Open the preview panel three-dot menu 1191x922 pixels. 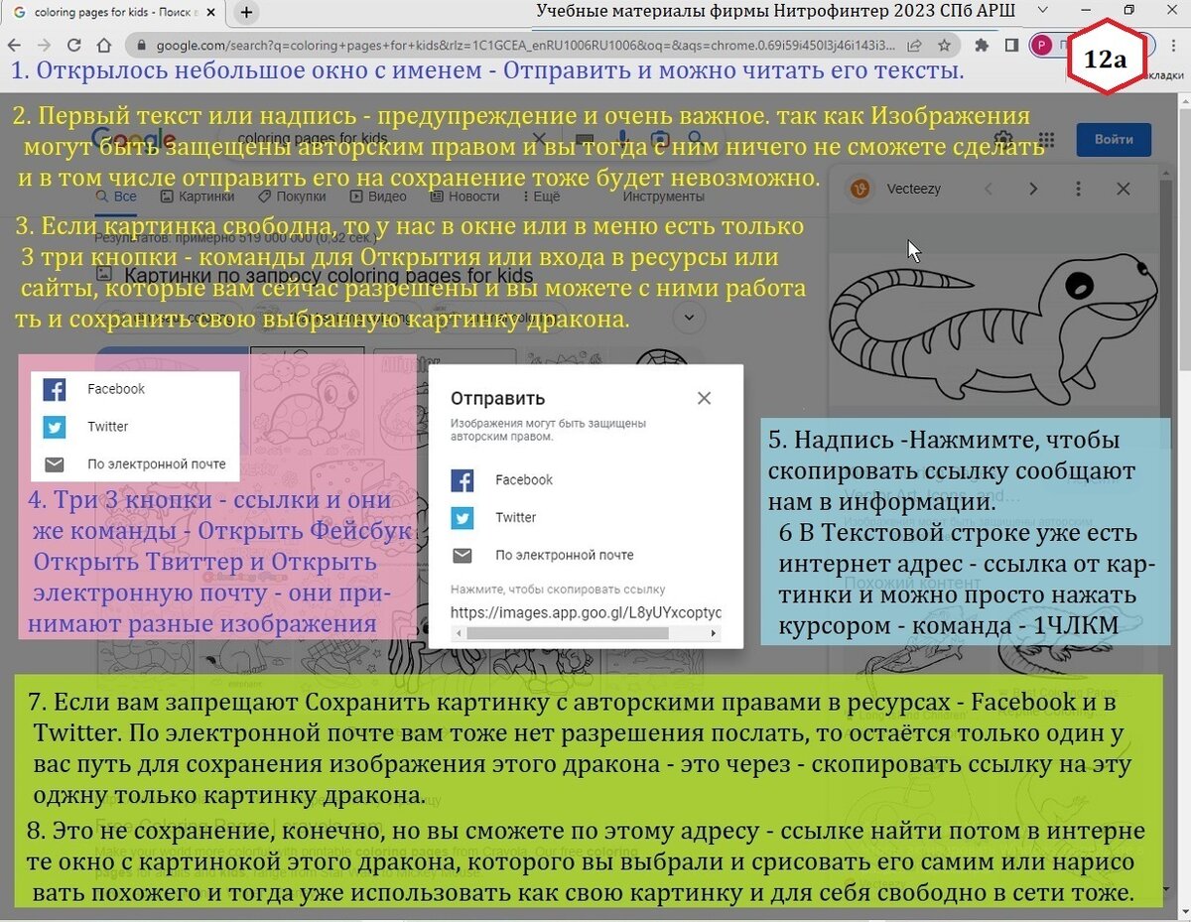coord(1079,189)
